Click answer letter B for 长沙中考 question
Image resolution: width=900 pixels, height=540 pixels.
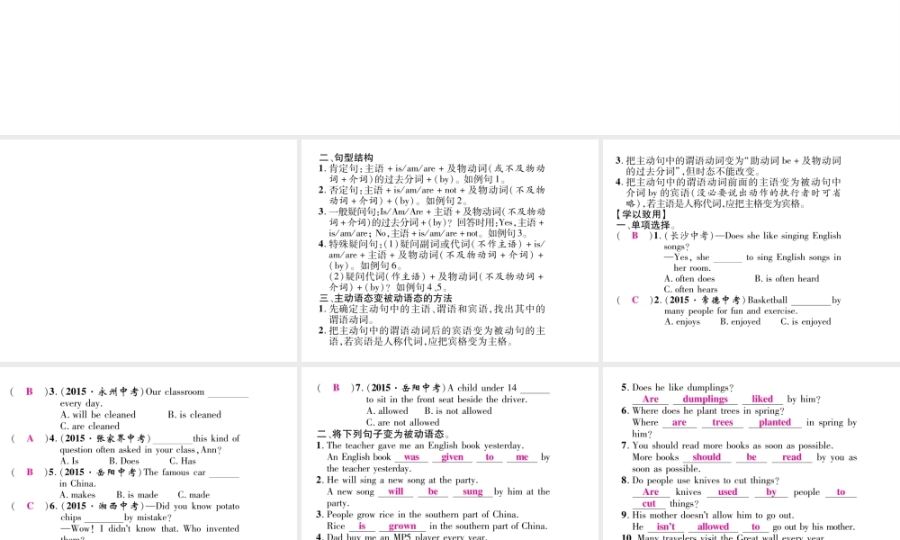point(634,235)
